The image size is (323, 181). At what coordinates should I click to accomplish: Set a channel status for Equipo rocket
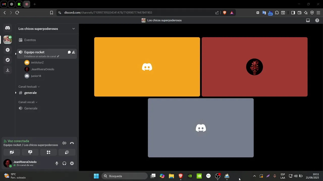click(x=42, y=56)
